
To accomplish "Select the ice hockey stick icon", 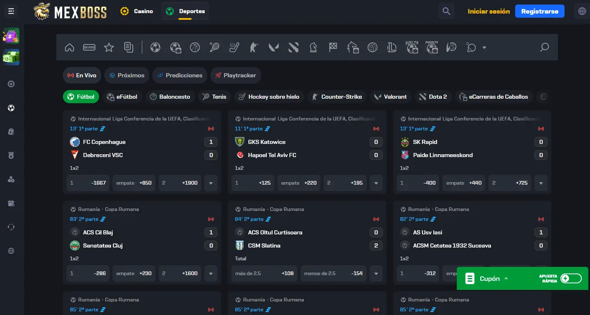I will pos(234,48).
